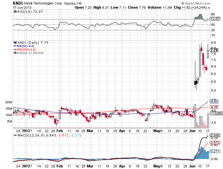Image resolution: width=223 pixels, height=169 pixels.
Task: Click the black MACD line swatch in legend
Action: point(15,135)
